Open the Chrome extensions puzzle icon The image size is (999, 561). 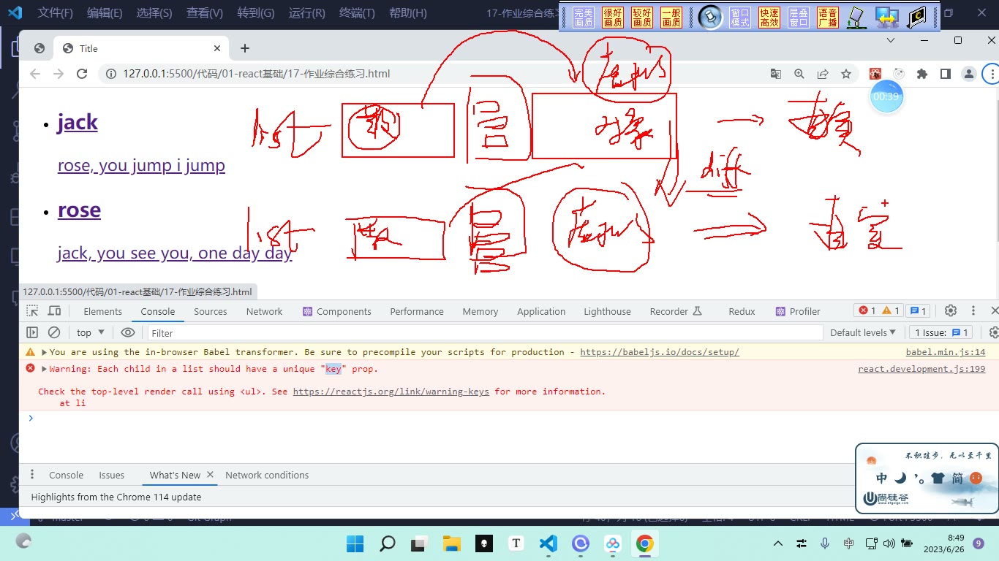pos(922,74)
